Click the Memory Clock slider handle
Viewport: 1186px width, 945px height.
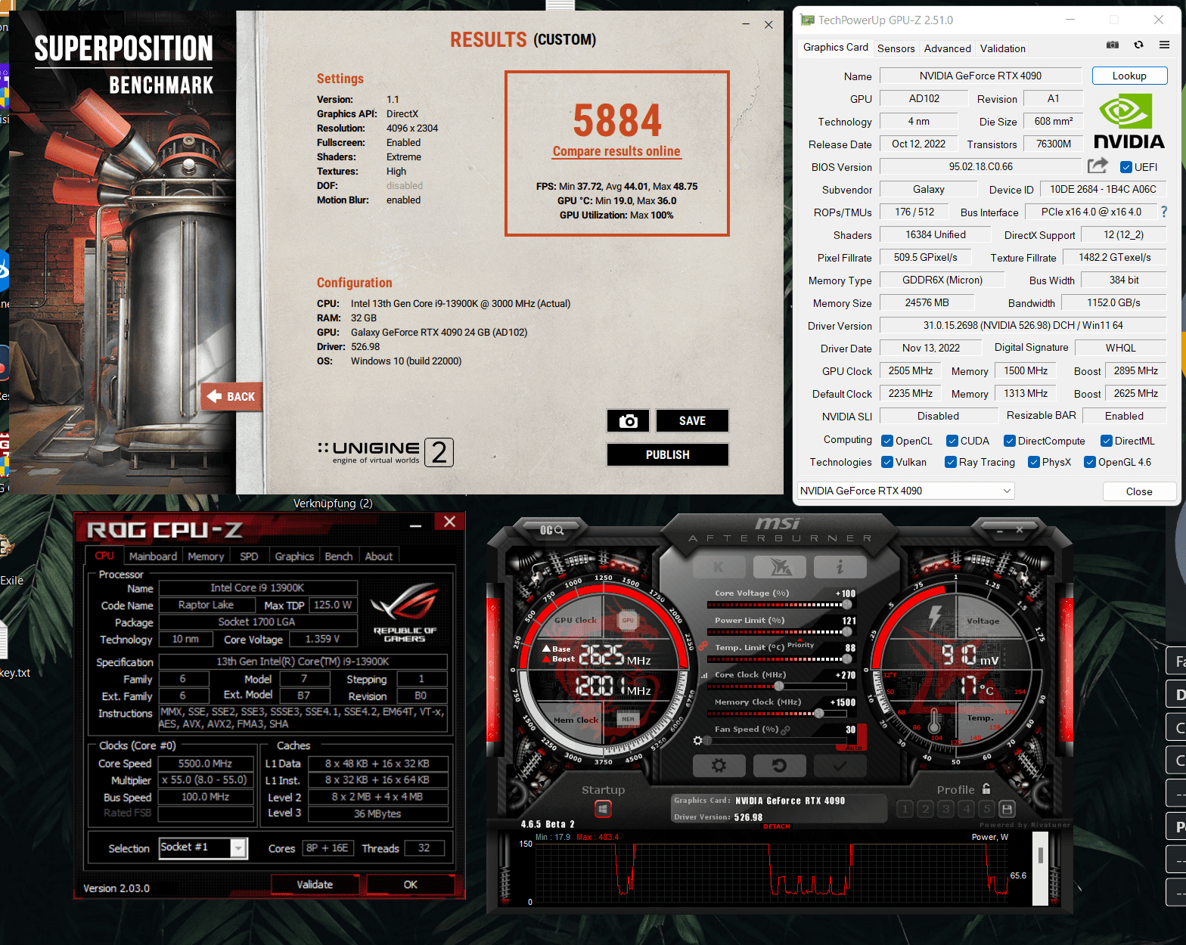818,713
